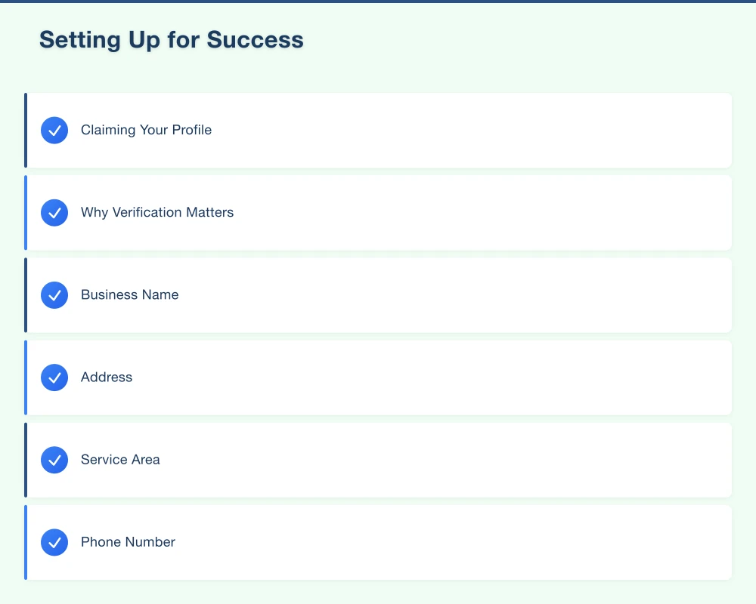Expand the Why Verification Matters section

point(378,212)
